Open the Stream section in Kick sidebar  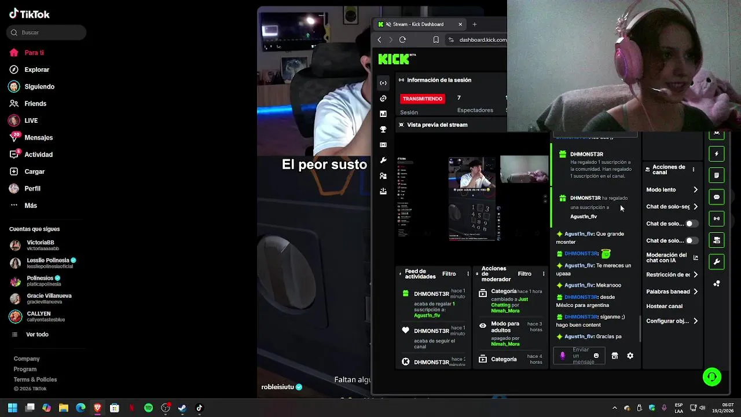383,83
